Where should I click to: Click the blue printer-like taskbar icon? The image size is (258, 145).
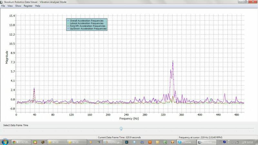[142, 142]
